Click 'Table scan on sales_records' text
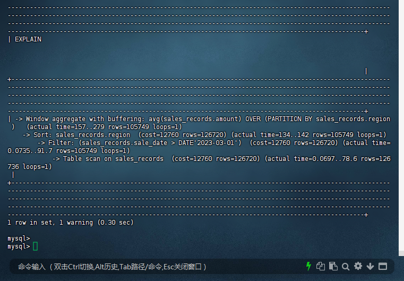The image size is (404, 281). pos(113,159)
